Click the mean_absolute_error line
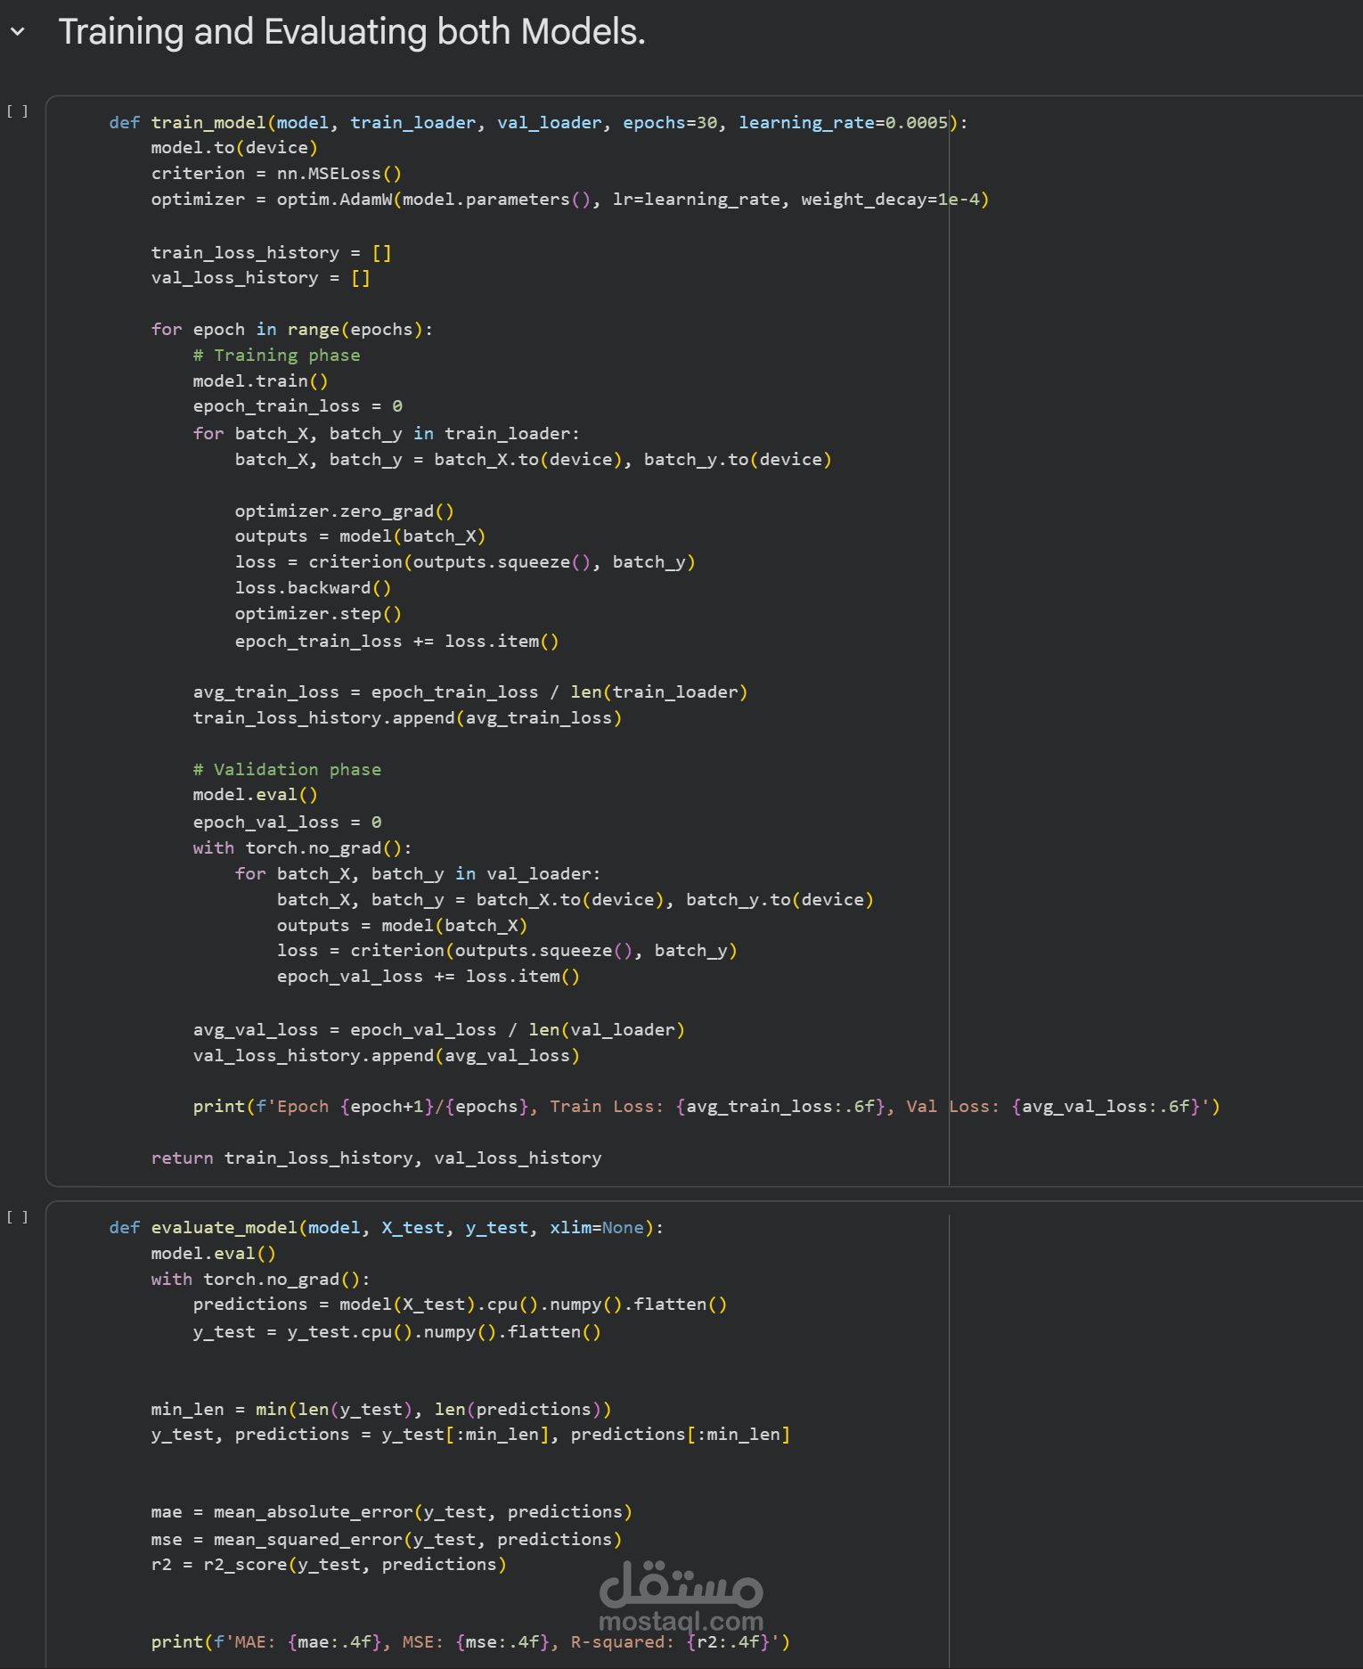The width and height of the screenshot is (1363, 1669). (391, 1512)
